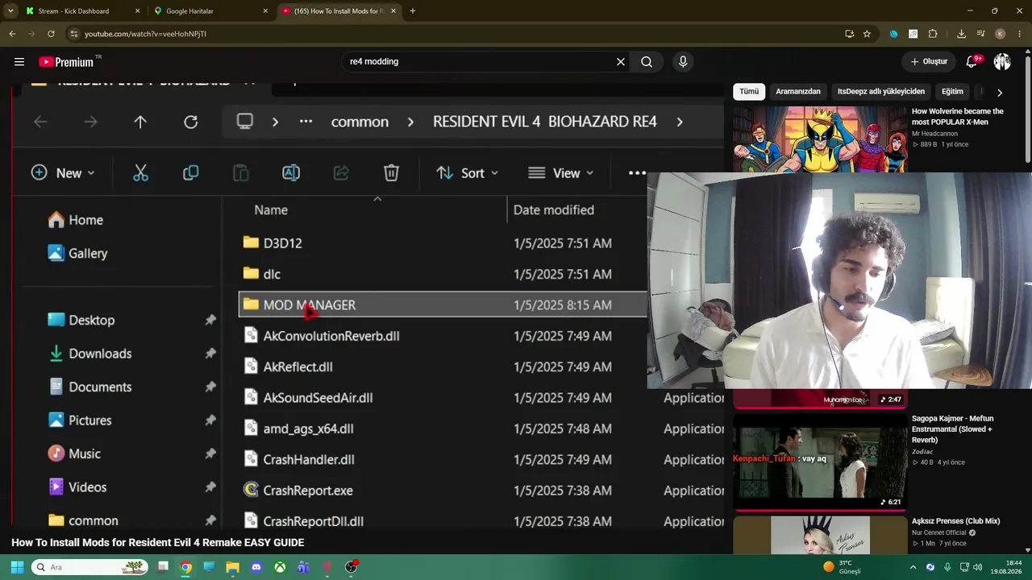Open the Aşksız Prenses video thumbnail
This screenshot has height=580, width=1032.
(820, 535)
